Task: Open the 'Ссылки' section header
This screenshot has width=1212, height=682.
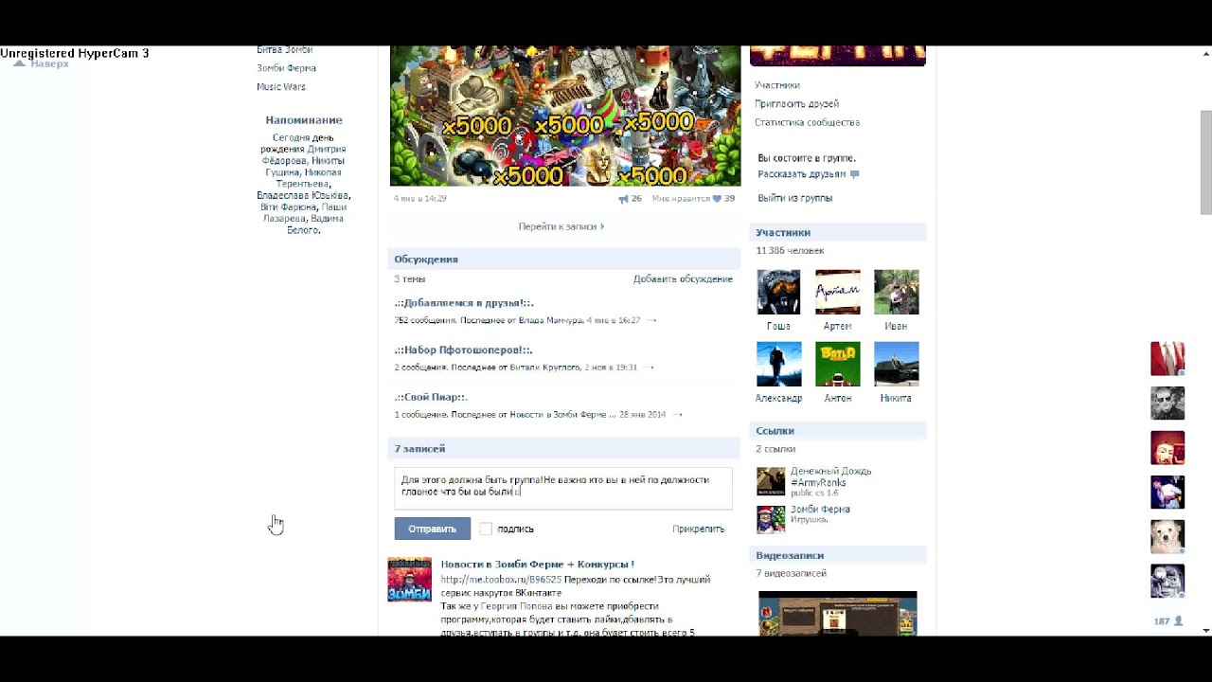Action: click(838, 430)
